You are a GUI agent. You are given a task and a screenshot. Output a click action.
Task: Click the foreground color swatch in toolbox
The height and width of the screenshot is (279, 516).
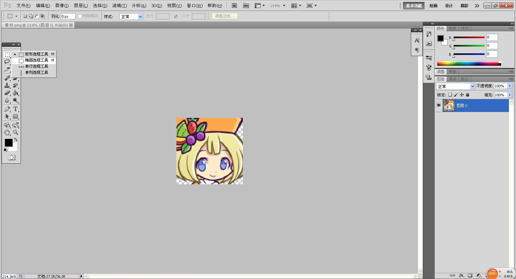coord(8,142)
